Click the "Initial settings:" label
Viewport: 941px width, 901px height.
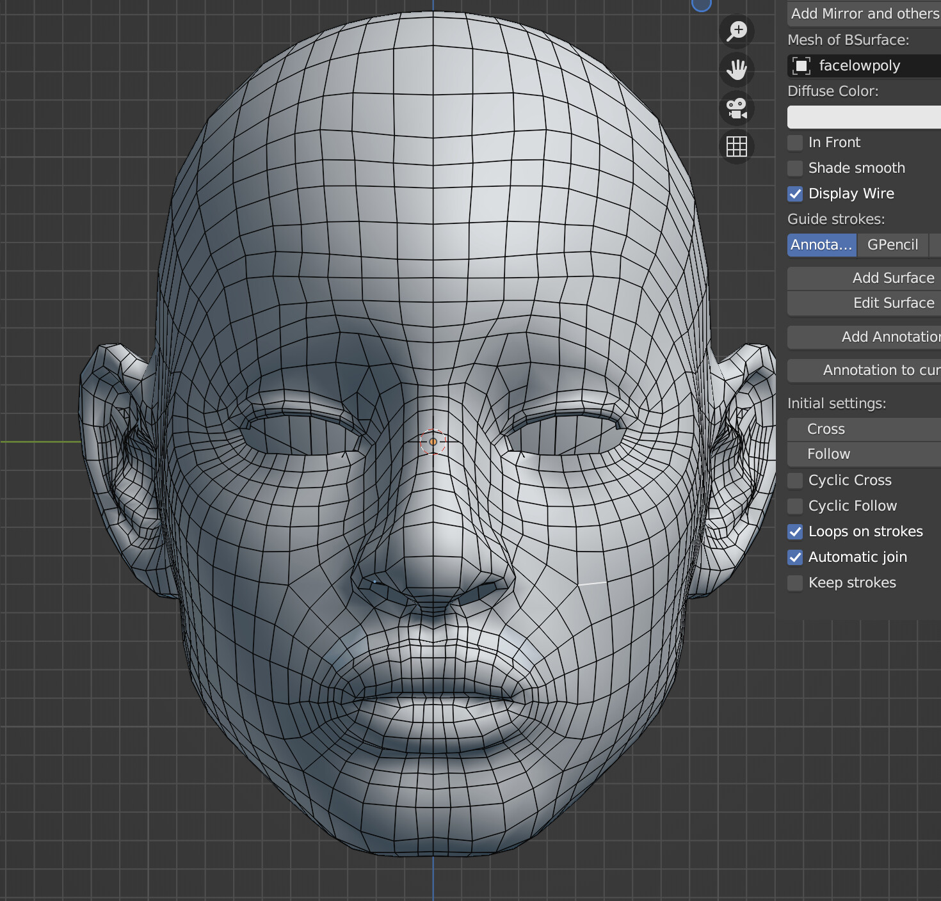click(x=837, y=404)
